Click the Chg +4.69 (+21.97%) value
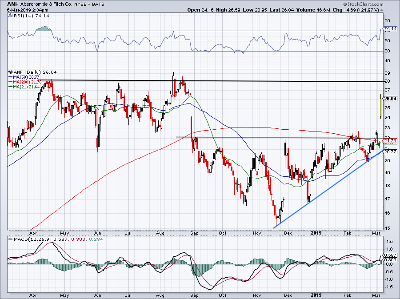The height and width of the screenshot is (299, 400). click(x=356, y=10)
